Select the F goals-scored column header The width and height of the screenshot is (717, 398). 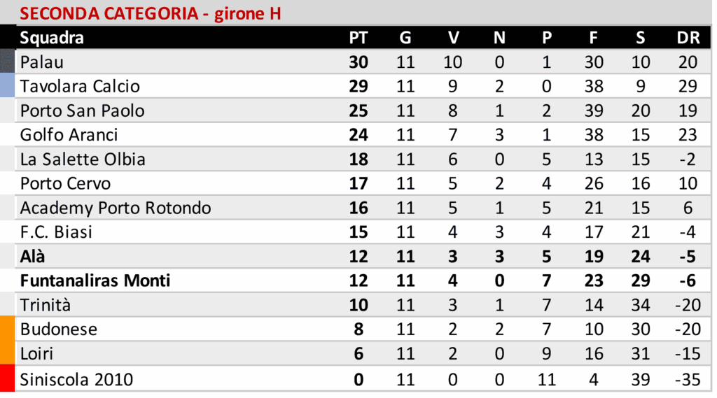click(593, 38)
